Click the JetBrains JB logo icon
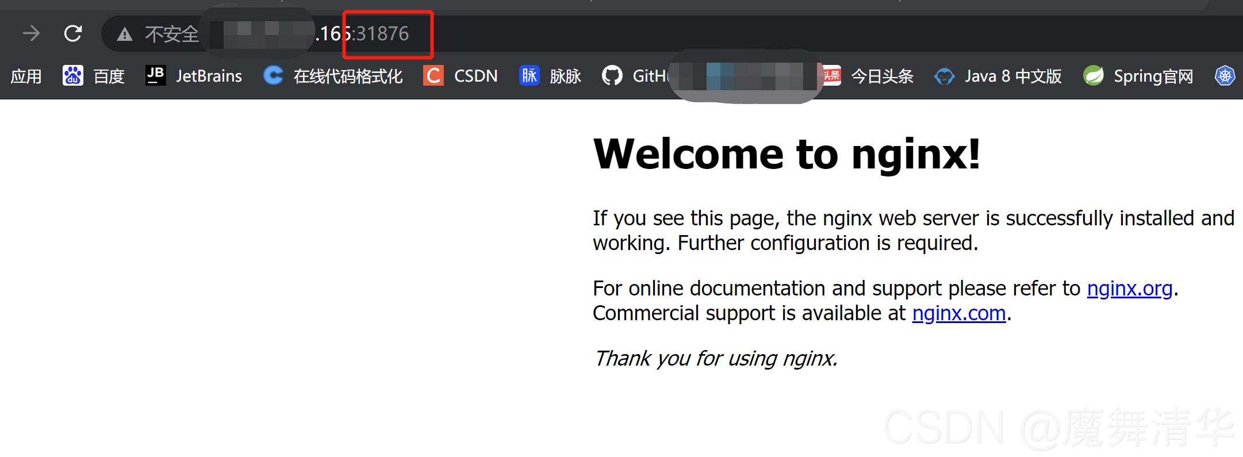 point(155,75)
